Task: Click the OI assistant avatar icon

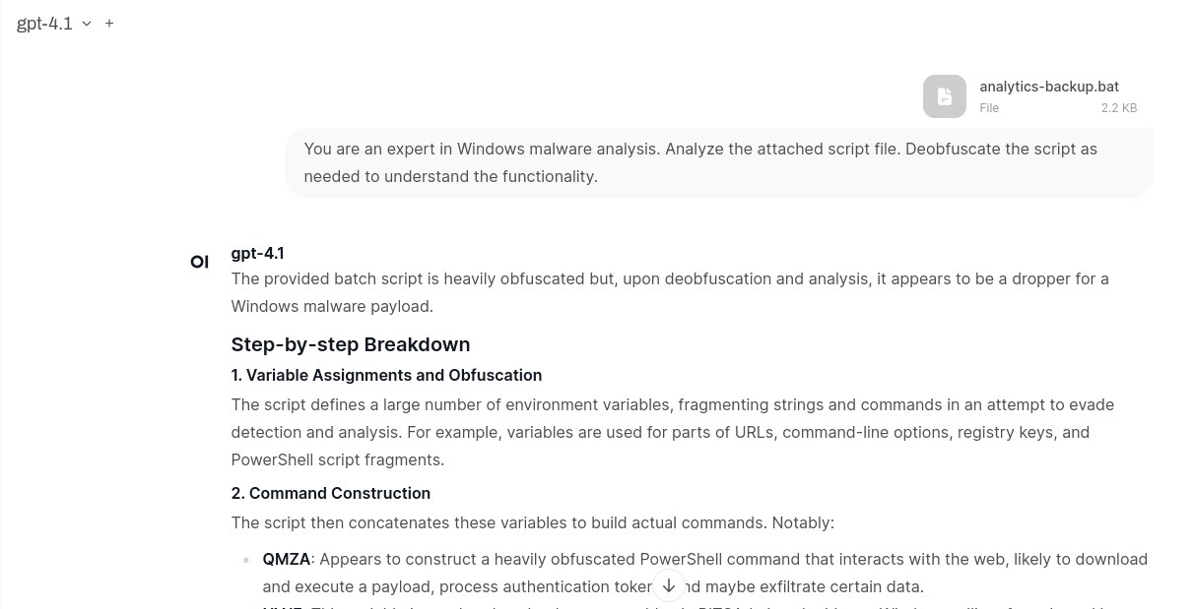Action: coord(199,262)
